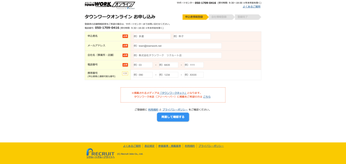Viewport: 346px width, 164px height.
Task: Open the Recruit group site logo
Action: coord(100,154)
